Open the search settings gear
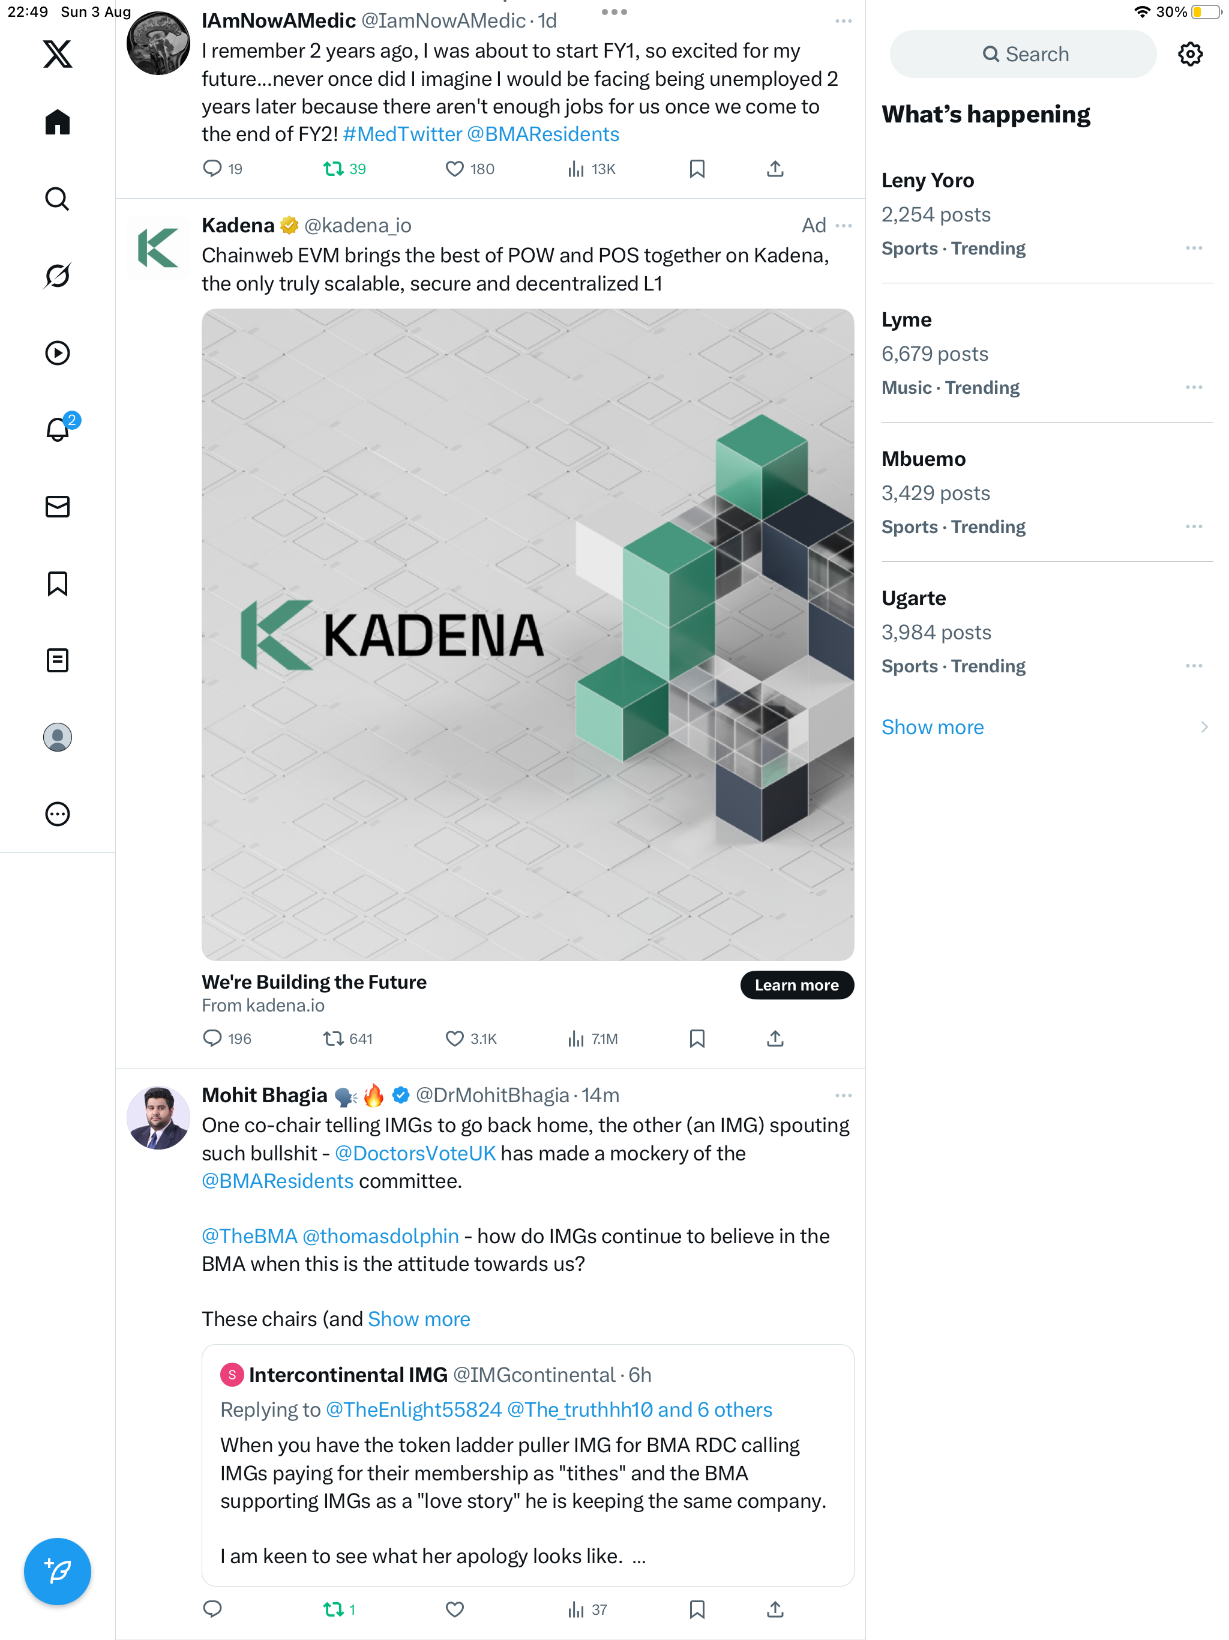 coord(1190,54)
